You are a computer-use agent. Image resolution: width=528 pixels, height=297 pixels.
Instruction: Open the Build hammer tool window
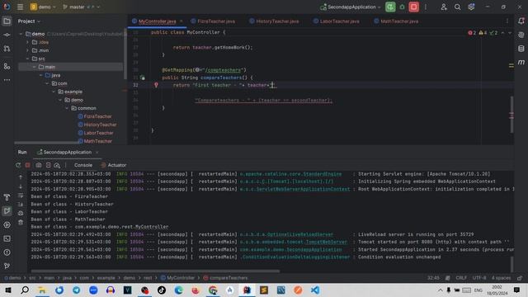7,197
